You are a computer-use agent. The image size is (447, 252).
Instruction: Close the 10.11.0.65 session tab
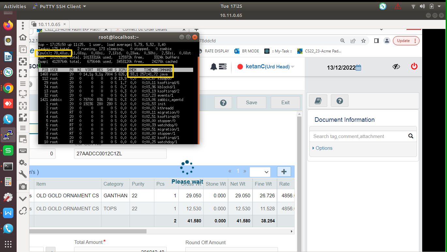[x=65, y=24]
